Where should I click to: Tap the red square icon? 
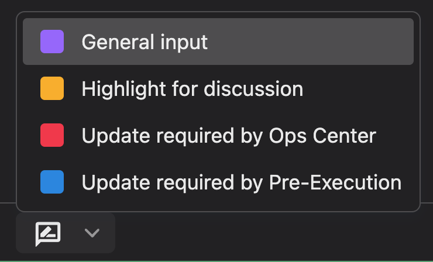(x=52, y=136)
